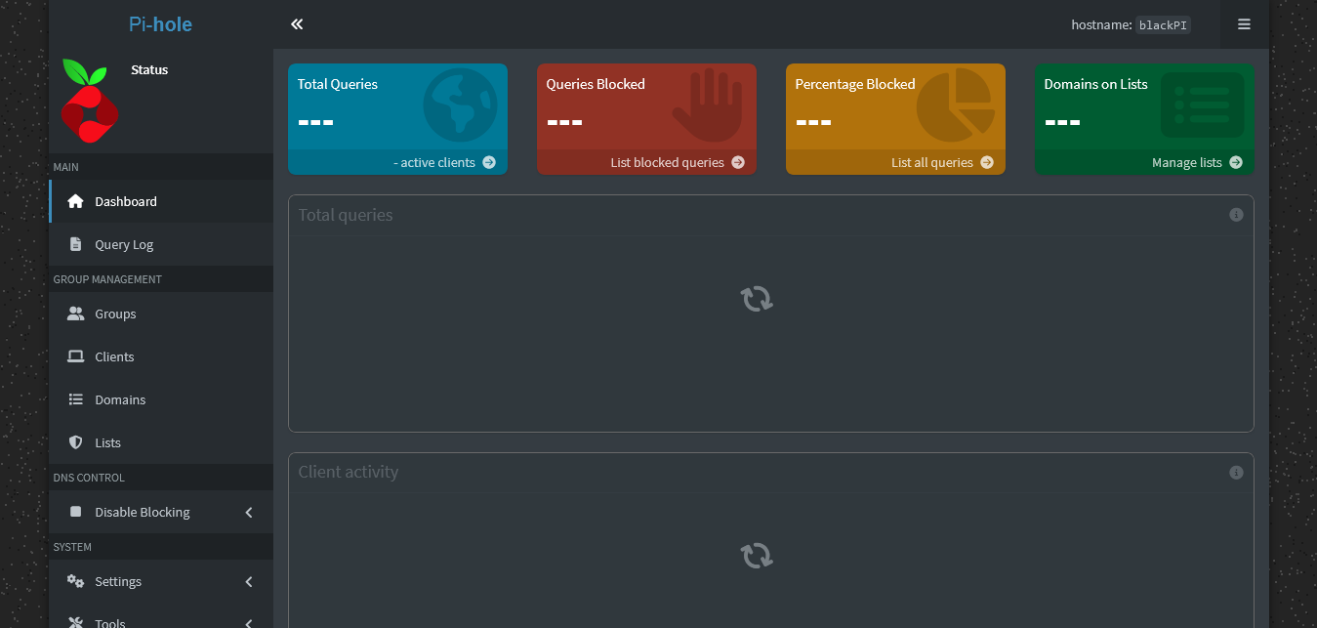Image resolution: width=1317 pixels, height=628 pixels.
Task: Click the info icon on Total queries panel
Action: (x=1236, y=215)
